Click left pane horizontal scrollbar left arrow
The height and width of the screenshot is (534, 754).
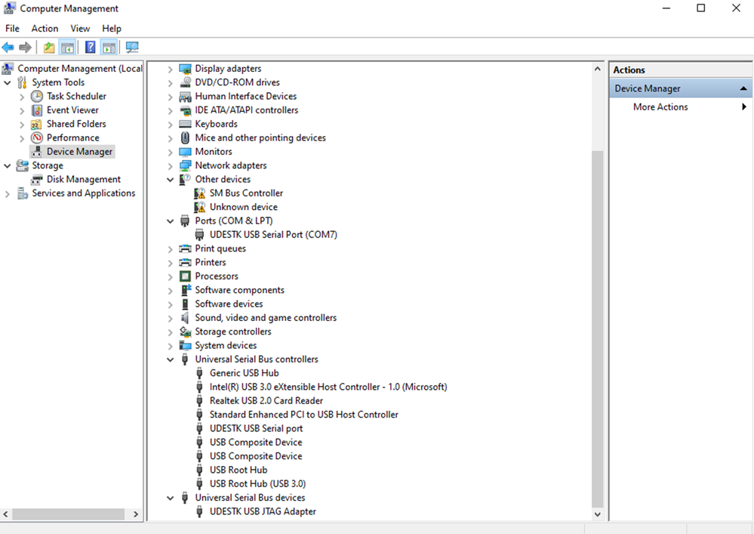[x=6, y=514]
